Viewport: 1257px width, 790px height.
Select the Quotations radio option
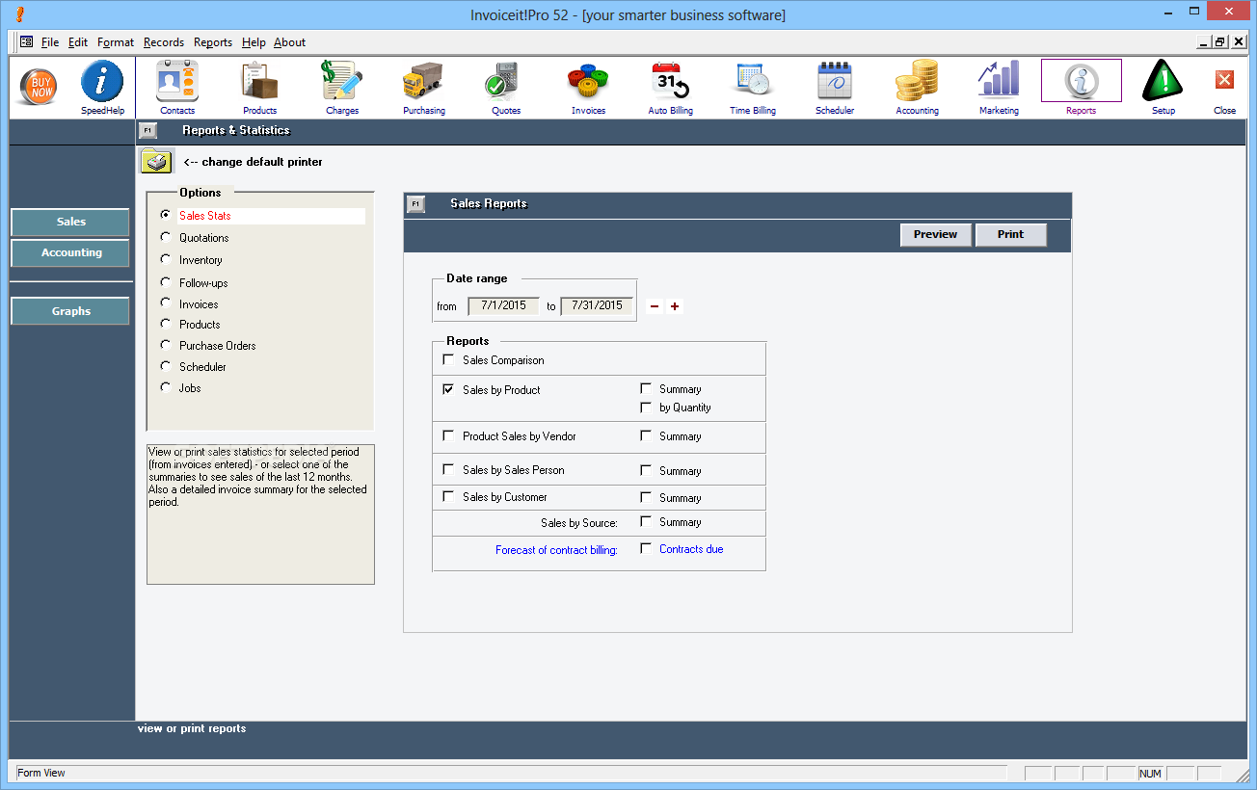click(166, 237)
